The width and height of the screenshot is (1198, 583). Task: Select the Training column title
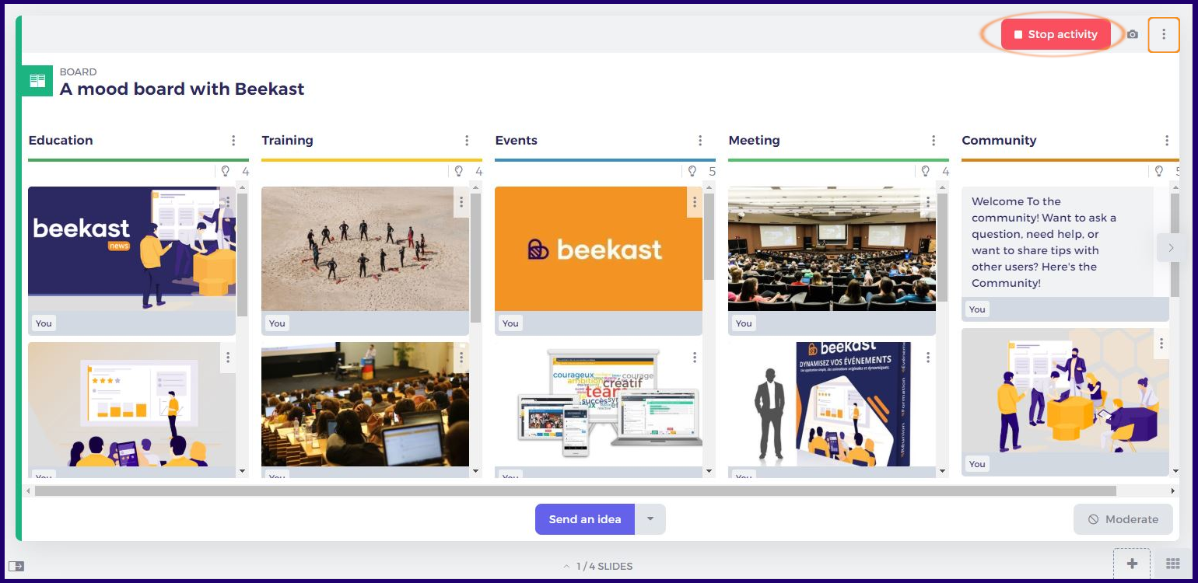[x=287, y=141]
